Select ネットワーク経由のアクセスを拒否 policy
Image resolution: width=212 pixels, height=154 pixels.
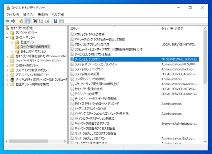pos(95,128)
